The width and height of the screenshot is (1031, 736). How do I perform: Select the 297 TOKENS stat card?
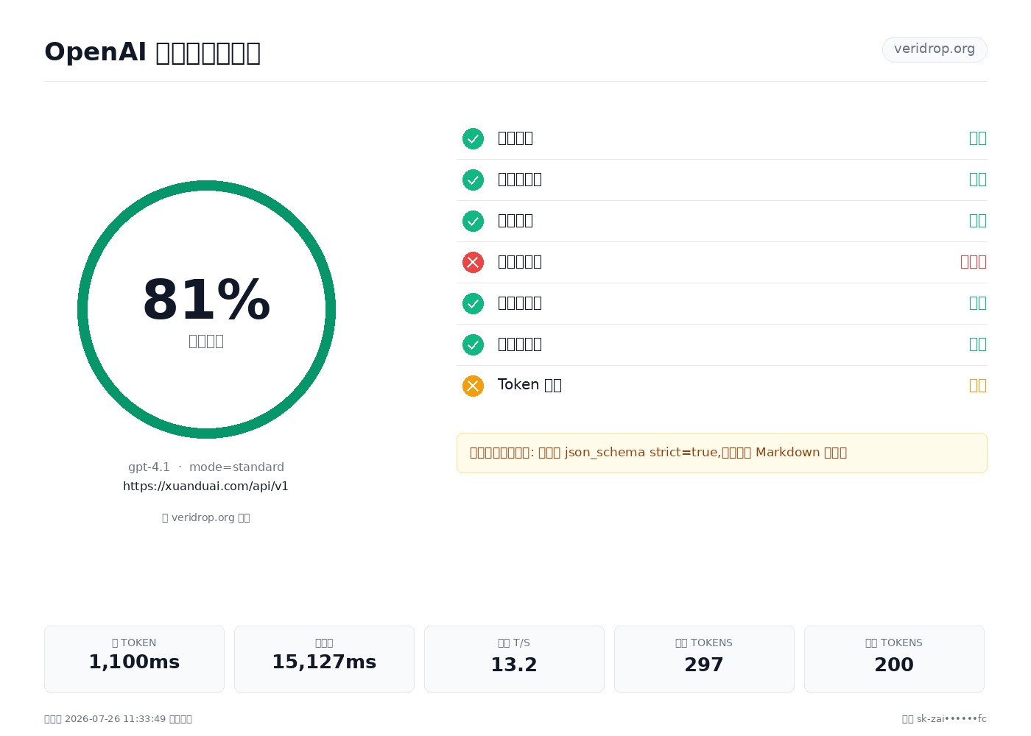coord(704,659)
